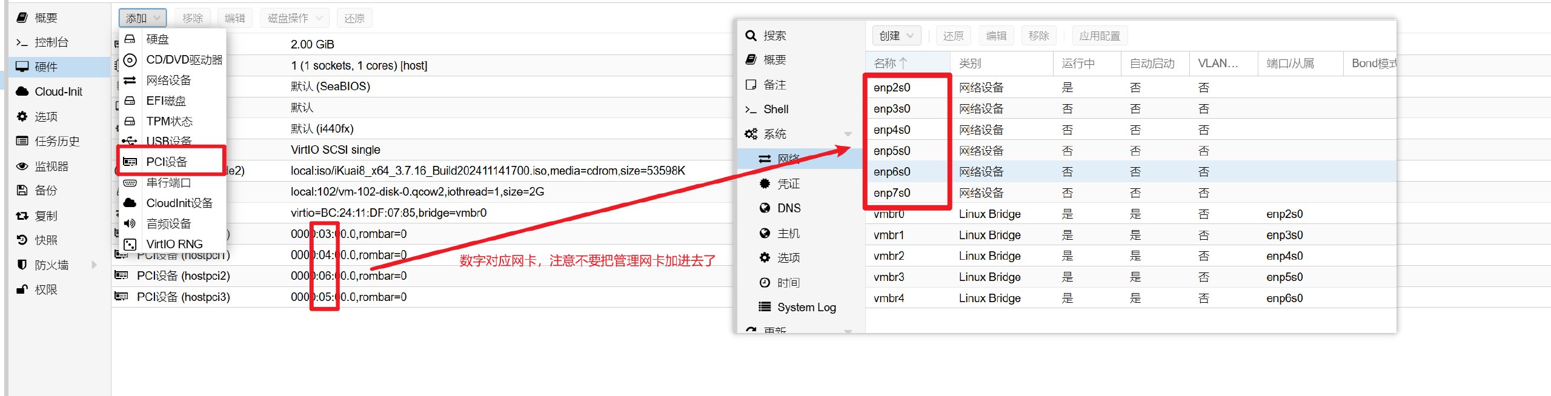Collapse the 系统 tree section arrow
This screenshot has width=1551, height=396.
coord(848,134)
